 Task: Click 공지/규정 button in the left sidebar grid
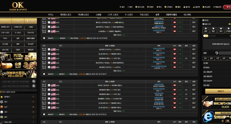[5, 50]
